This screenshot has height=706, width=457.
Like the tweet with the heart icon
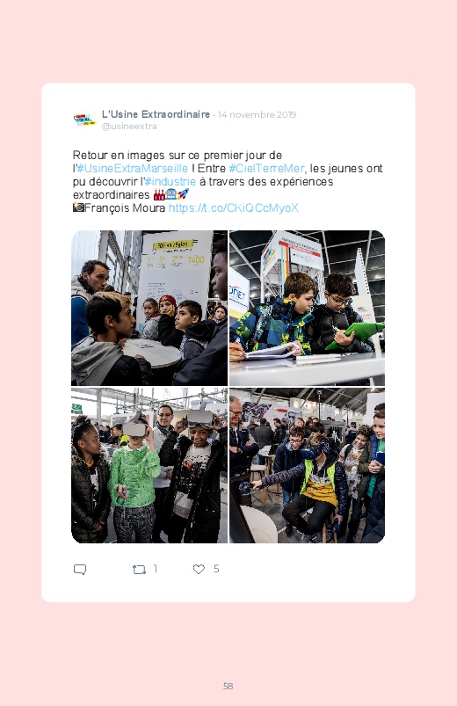tap(199, 569)
